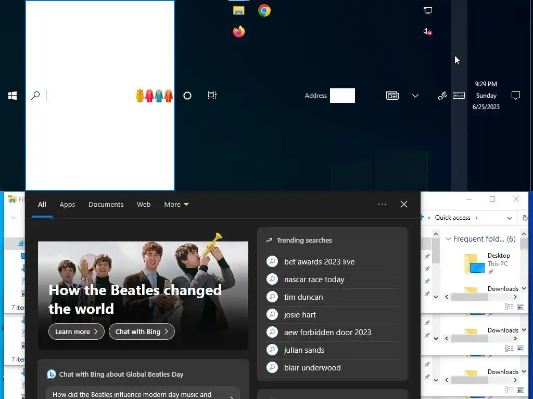Refresh the File Explorer Quick access view
This screenshot has height=399, width=533.
coord(525,218)
